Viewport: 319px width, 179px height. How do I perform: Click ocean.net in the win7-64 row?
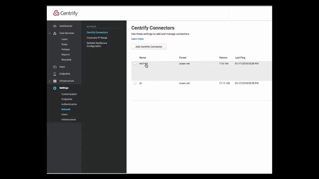pyautogui.click(x=184, y=64)
